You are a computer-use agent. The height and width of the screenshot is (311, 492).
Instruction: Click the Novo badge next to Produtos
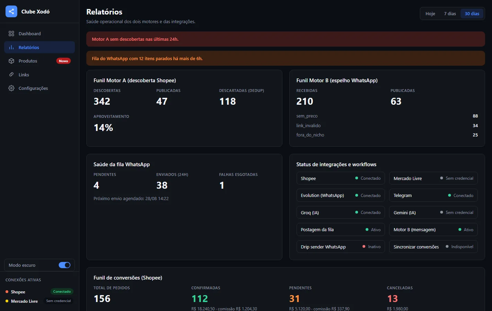[x=64, y=61]
